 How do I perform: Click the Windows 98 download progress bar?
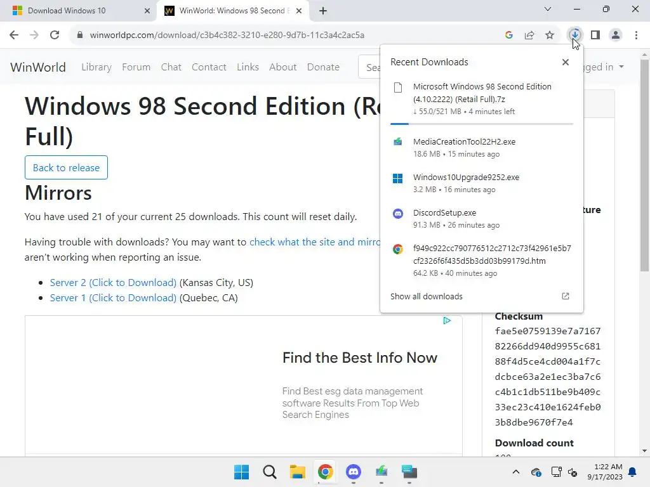tap(482, 124)
